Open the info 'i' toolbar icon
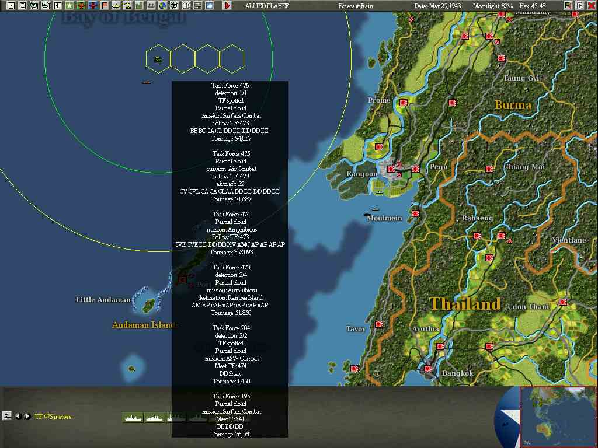The height and width of the screenshot is (448, 598). (58, 6)
